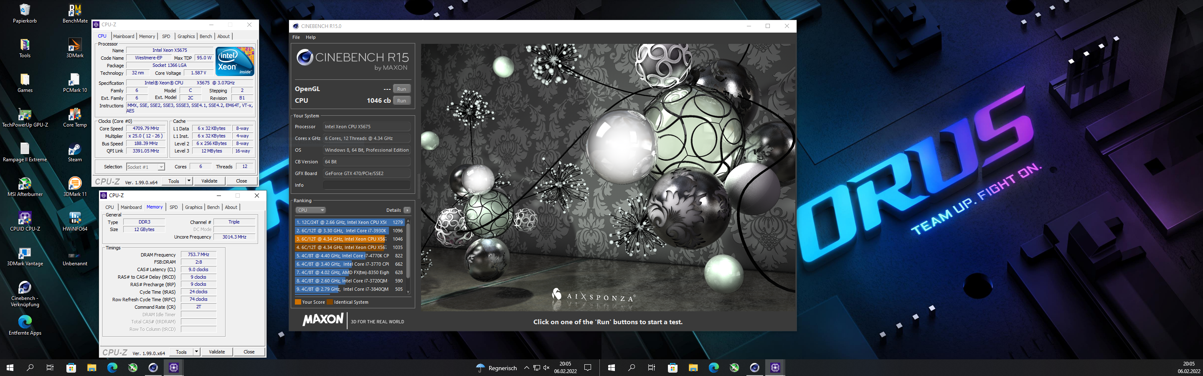Screen dimensions: 1203x376
Task: Click Validate in lower CPU-Z window
Action: 217,352
